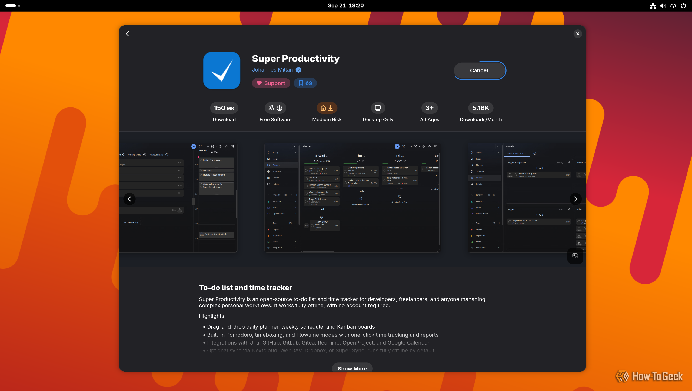This screenshot has width=692, height=391.
Task: Click the 'To-do list and time tracker' heading
Action: [245, 288]
